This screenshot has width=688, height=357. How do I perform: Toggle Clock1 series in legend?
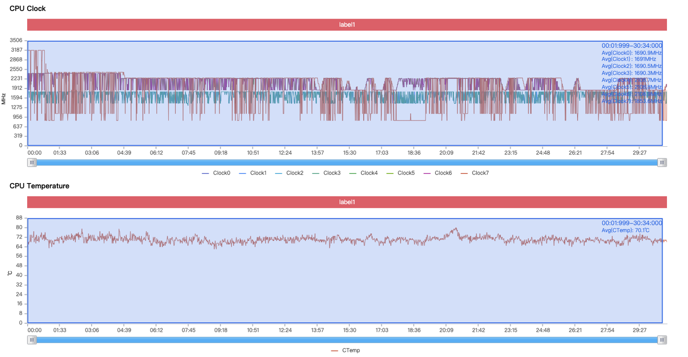[x=253, y=173]
